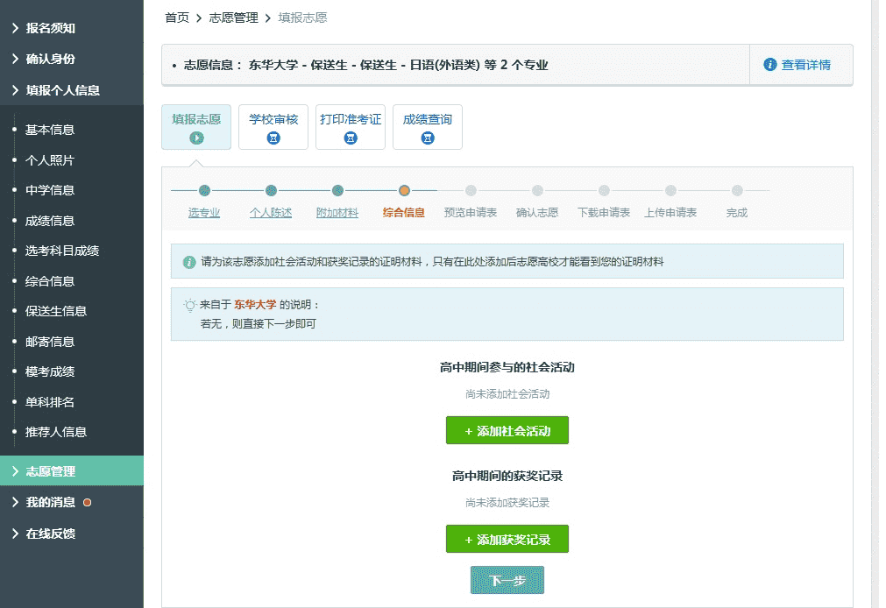Click the hourglass icon under 打印准考证
The width and height of the screenshot is (886, 608).
(351, 138)
